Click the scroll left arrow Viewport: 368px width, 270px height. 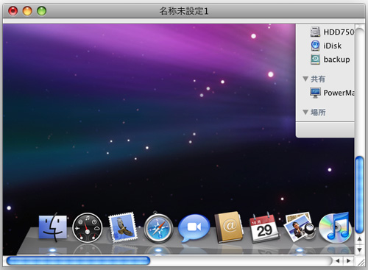tap(338, 260)
